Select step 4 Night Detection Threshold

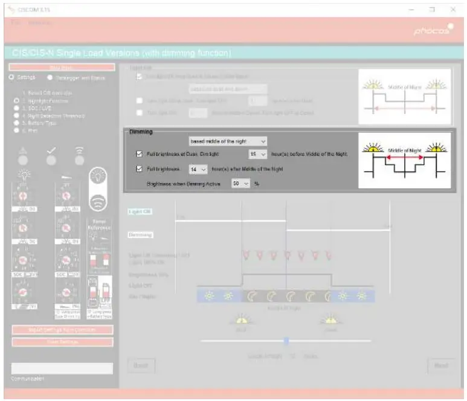[x=16, y=115]
